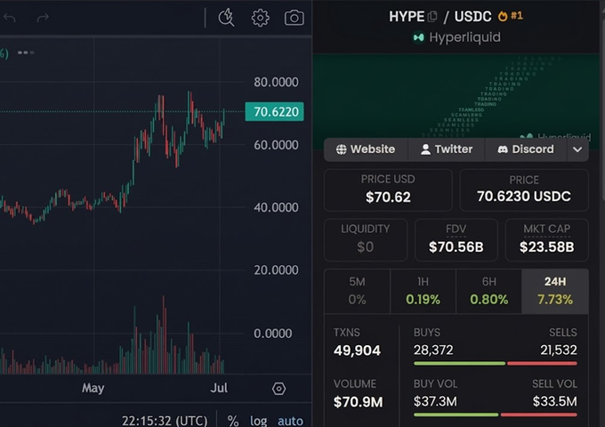Copy HYPE token address icon
This screenshot has height=427, width=605.
click(x=432, y=16)
